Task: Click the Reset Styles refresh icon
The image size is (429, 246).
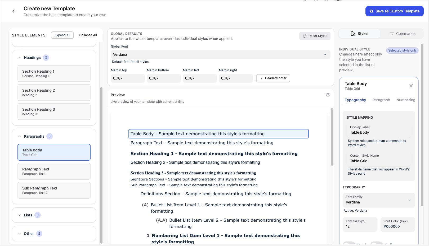Action: click(305, 36)
